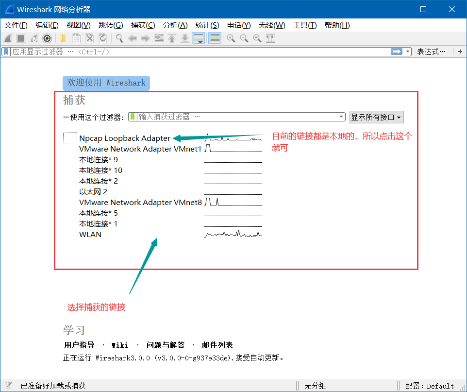Click the find packet magnifier icon
Viewport: 467px width, 392px height.
pyautogui.click(x=119, y=38)
